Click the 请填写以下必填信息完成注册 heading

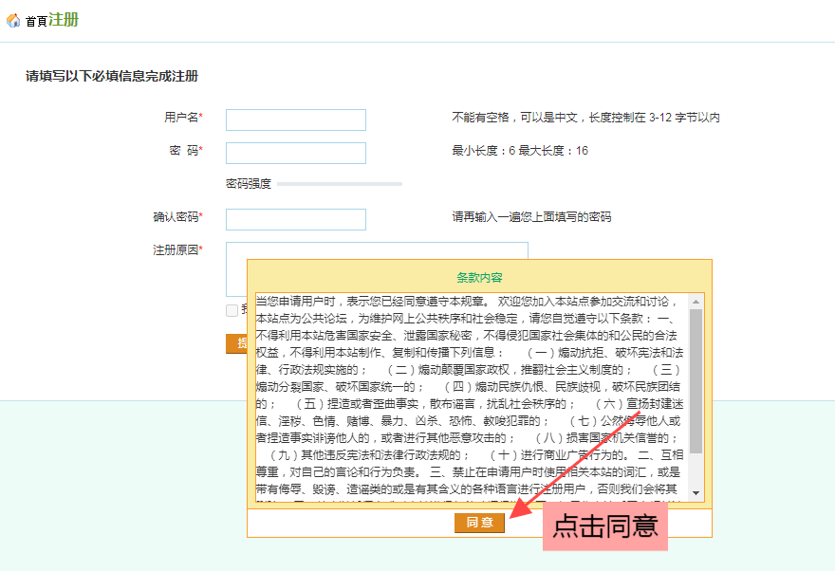click(112, 76)
